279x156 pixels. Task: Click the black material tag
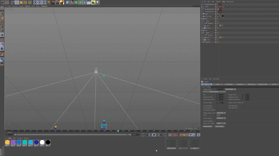pyautogui.click(x=223, y=16)
